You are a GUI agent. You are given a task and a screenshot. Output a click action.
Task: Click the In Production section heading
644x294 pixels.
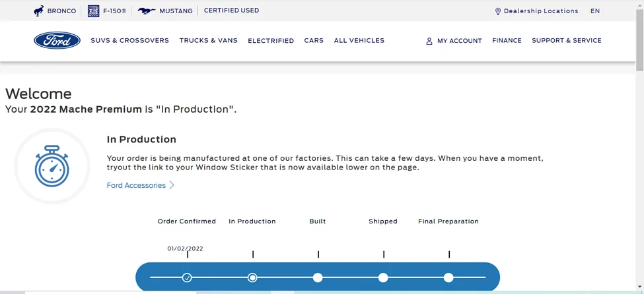pos(141,139)
